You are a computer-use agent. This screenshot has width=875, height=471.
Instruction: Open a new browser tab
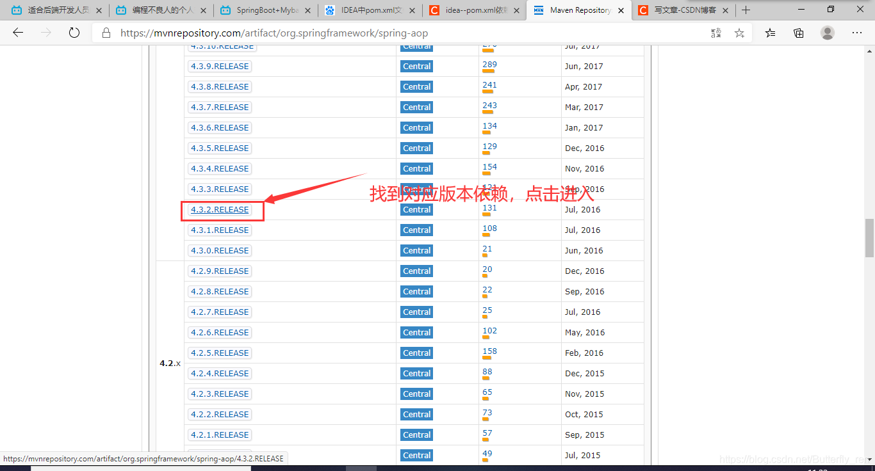pos(746,10)
